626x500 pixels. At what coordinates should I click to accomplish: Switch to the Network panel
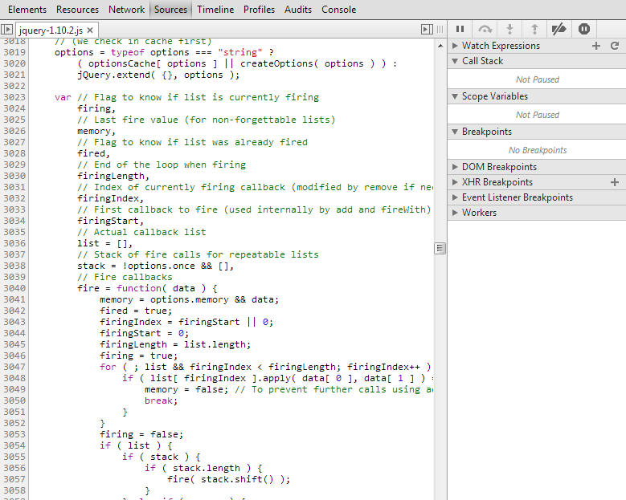126,10
